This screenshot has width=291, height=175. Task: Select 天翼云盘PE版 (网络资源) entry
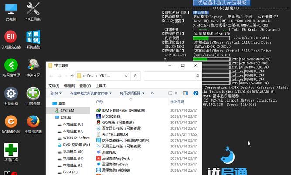[x=122, y=146]
